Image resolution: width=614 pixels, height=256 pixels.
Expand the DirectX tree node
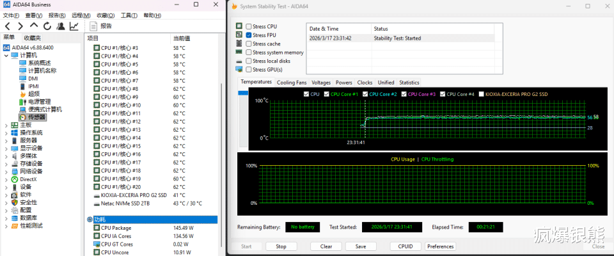pos(6,179)
